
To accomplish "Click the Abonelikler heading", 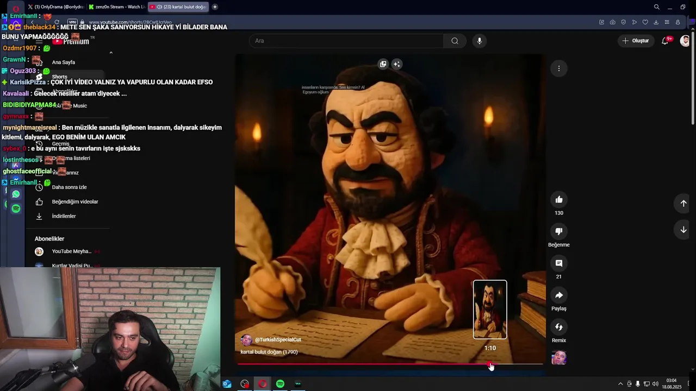I will tap(49, 239).
